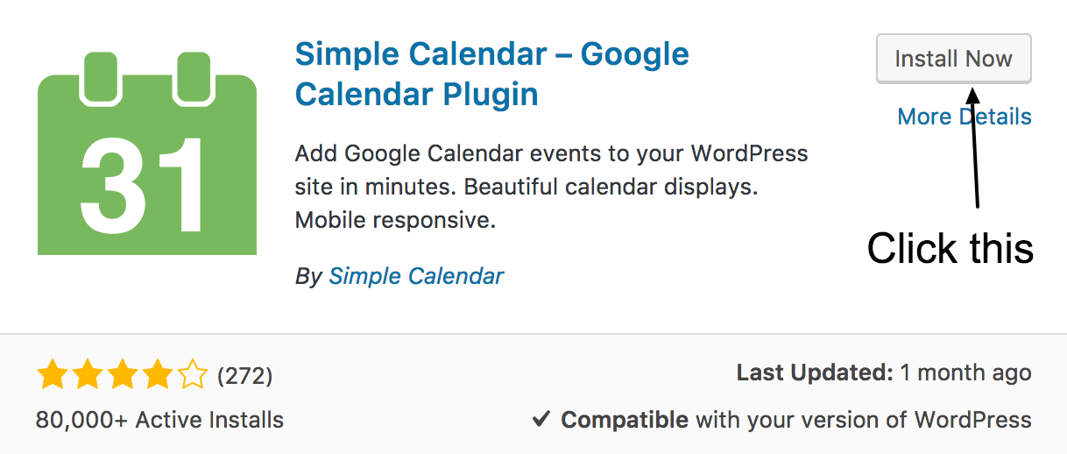This screenshot has width=1067, height=454.
Task: Open the More Details link
Action: click(x=965, y=117)
